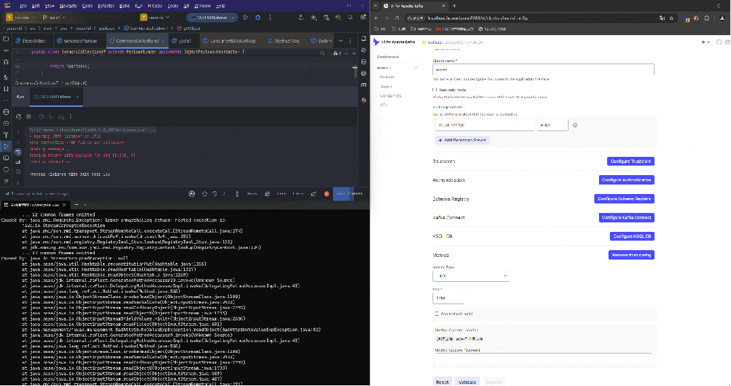The width and height of the screenshot is (731, 386).
Task: Reload the Kafka UI browser page
Action: [x=397, y=18]
